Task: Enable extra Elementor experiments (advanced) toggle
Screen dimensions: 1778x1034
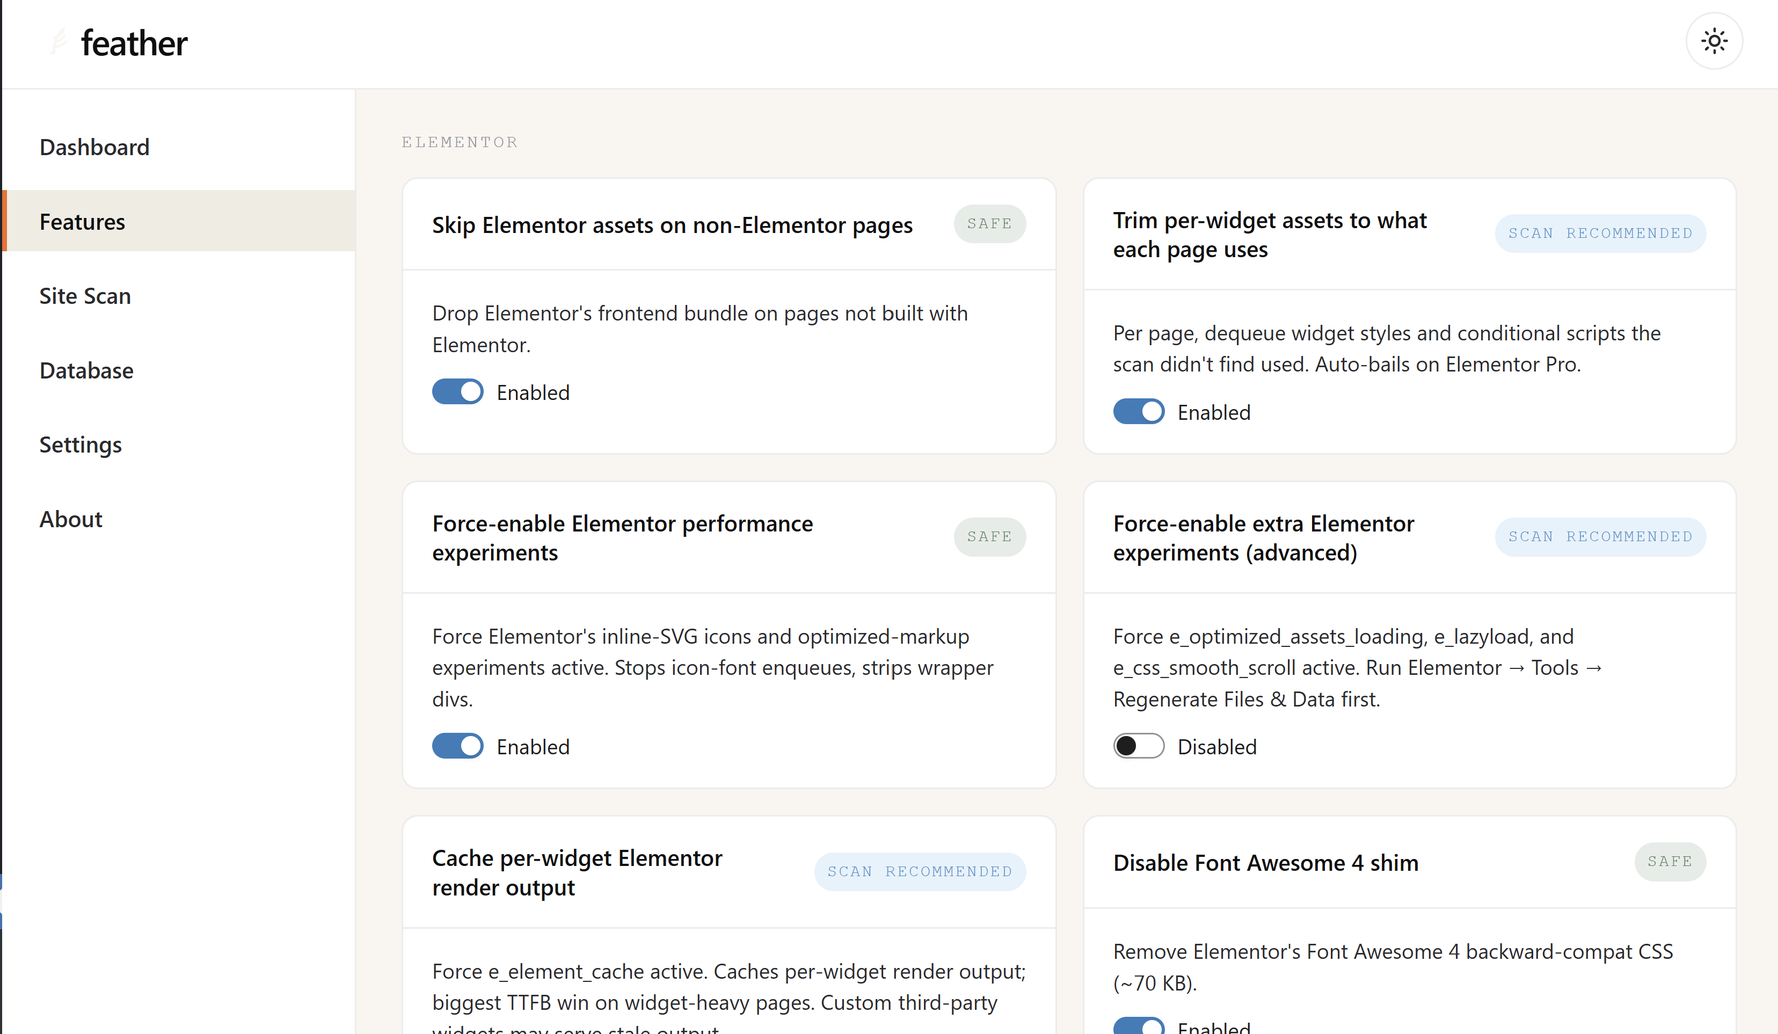Action: coord(1139,746)
